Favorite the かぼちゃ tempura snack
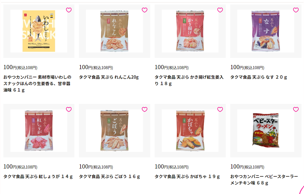The image size is (304, 194). (x=220, y=109)
